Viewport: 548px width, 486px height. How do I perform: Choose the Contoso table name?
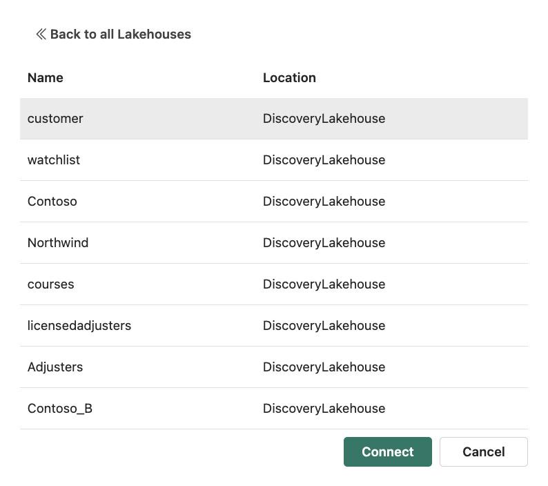pos(52,202)
